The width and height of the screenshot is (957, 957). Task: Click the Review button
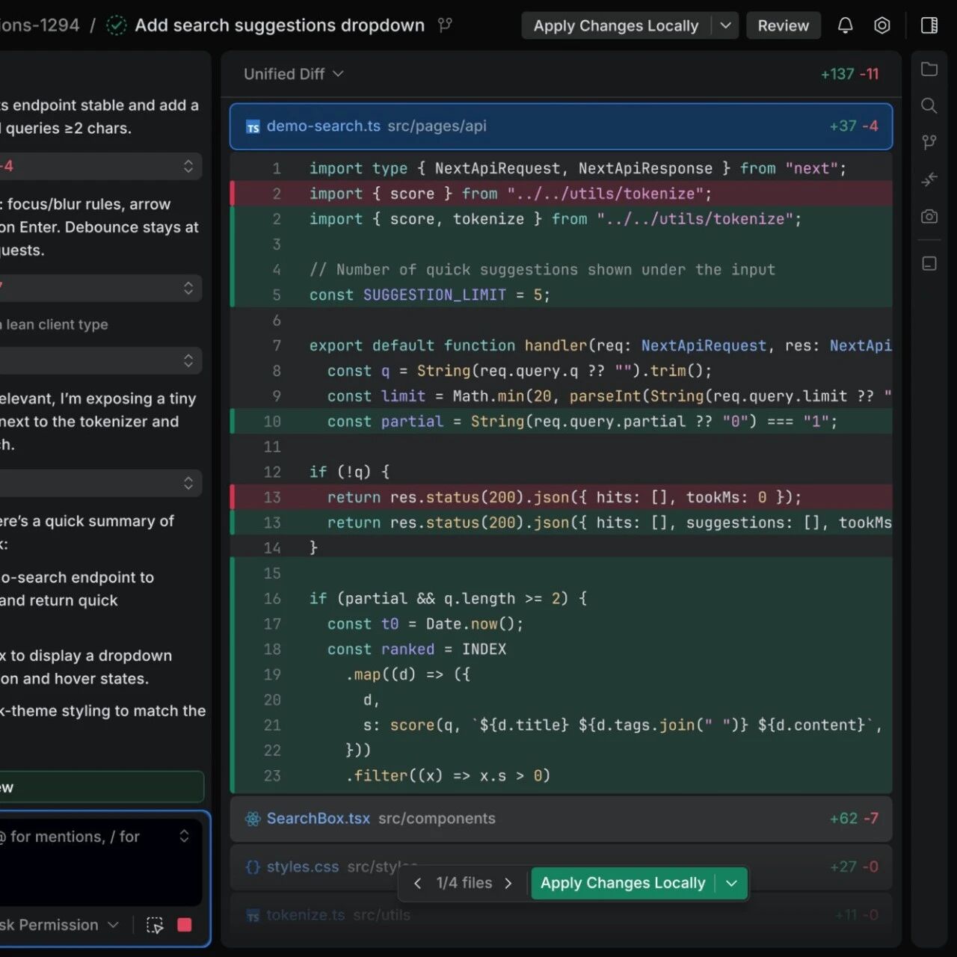point(783,25)
